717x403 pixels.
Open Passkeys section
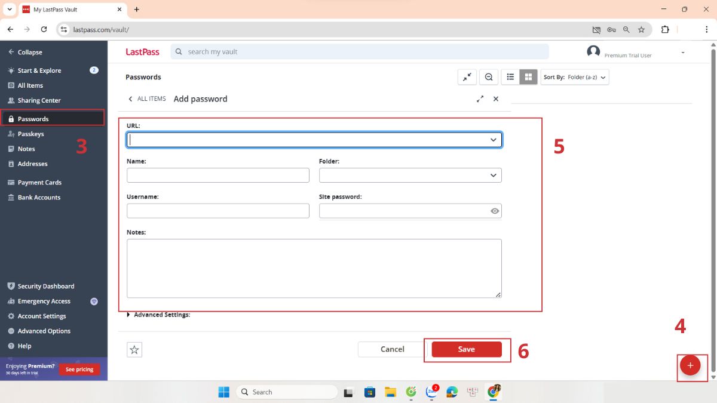pos(26,134)
